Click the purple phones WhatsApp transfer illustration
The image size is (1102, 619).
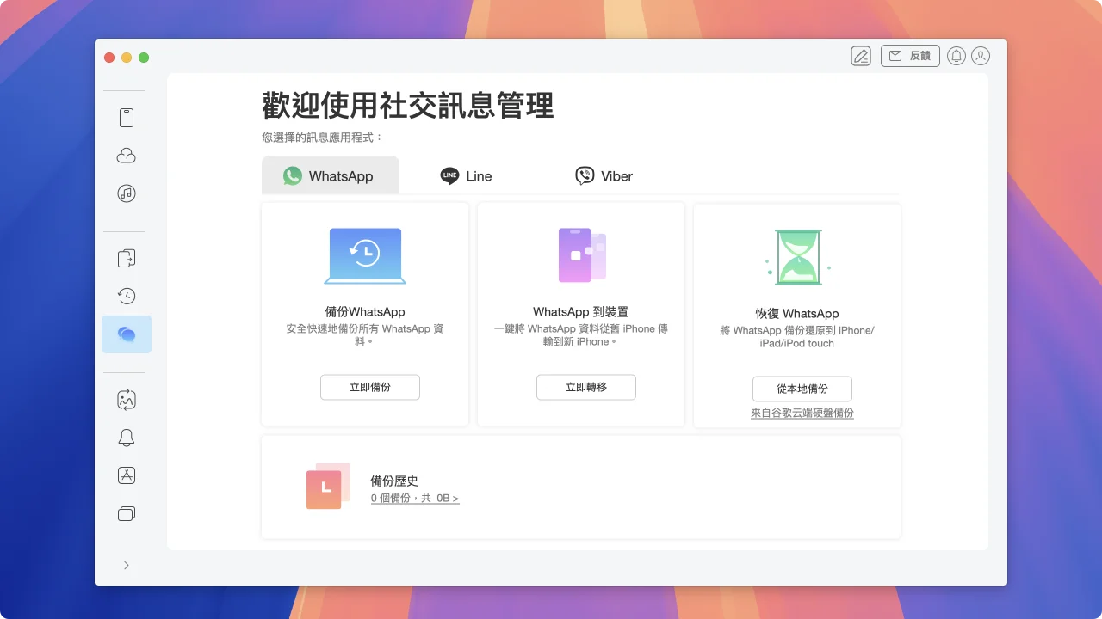click(x=582, y=254)
